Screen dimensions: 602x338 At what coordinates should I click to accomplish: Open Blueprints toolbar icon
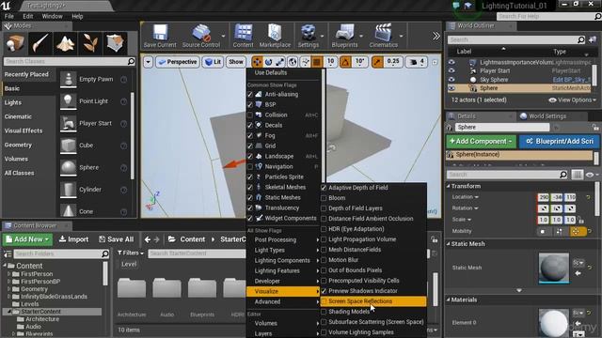344,36
